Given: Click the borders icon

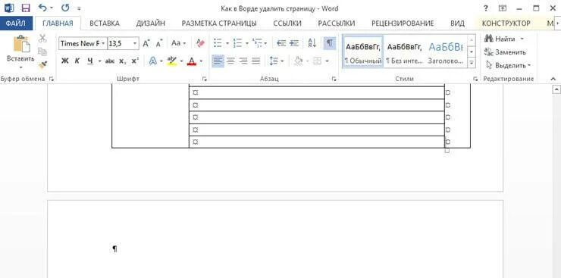Looking at the screenshot, I should tap(317, 61).
